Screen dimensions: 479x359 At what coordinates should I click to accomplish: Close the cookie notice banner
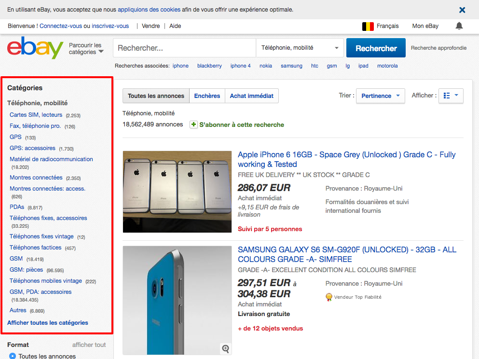[462, 10]
